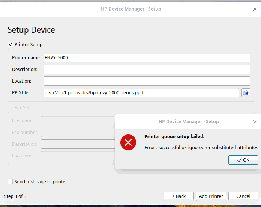Click the Fax name input field

[x=78, y=121]
